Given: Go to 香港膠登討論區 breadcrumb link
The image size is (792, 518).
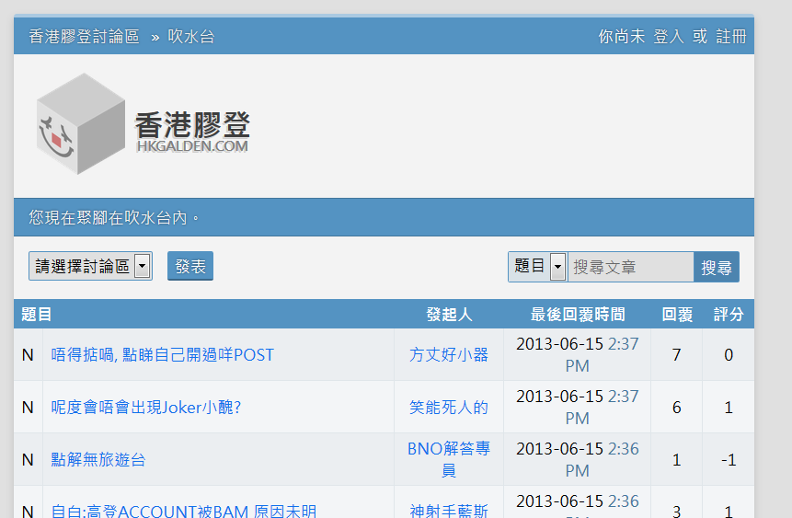Looking at the screenshot, I should click(x=84, y=37).
